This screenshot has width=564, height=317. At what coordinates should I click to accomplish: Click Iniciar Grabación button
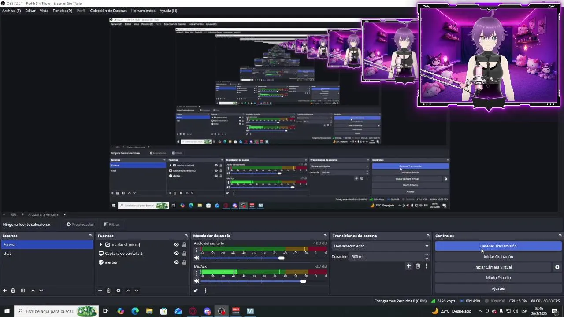click(x=498, y=257)
